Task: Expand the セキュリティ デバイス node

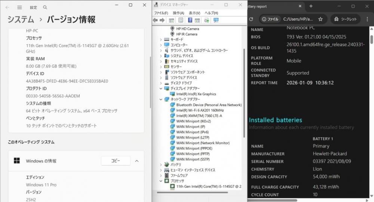Action: click(x=161, y=61)
